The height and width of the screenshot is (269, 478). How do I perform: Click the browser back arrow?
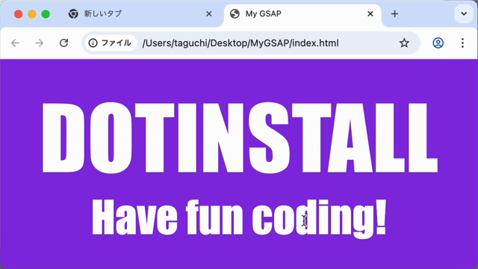click(x=15, y=43)
